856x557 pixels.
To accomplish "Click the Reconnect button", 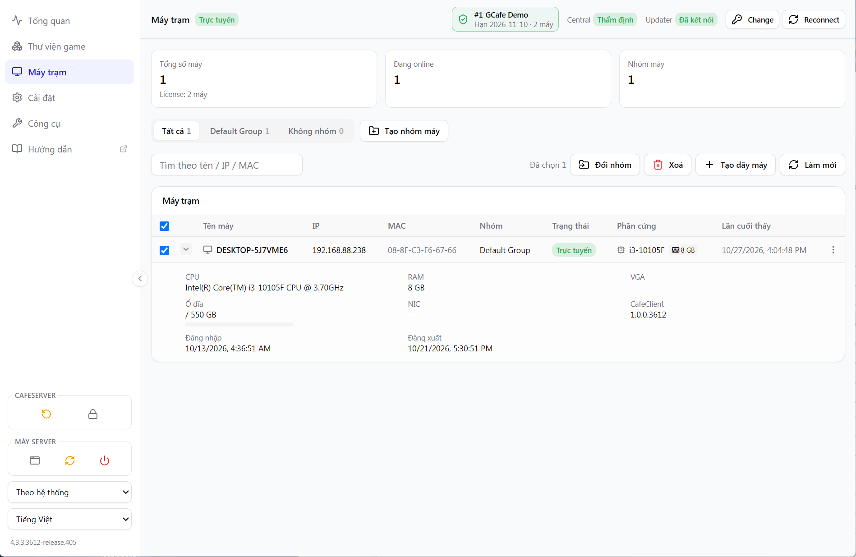I will [813, 20].
